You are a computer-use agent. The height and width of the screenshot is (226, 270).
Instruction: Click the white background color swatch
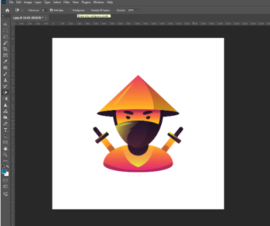[x=7, y=174]
